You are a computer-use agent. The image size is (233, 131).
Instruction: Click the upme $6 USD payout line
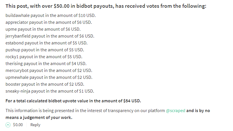coord(43,29)
